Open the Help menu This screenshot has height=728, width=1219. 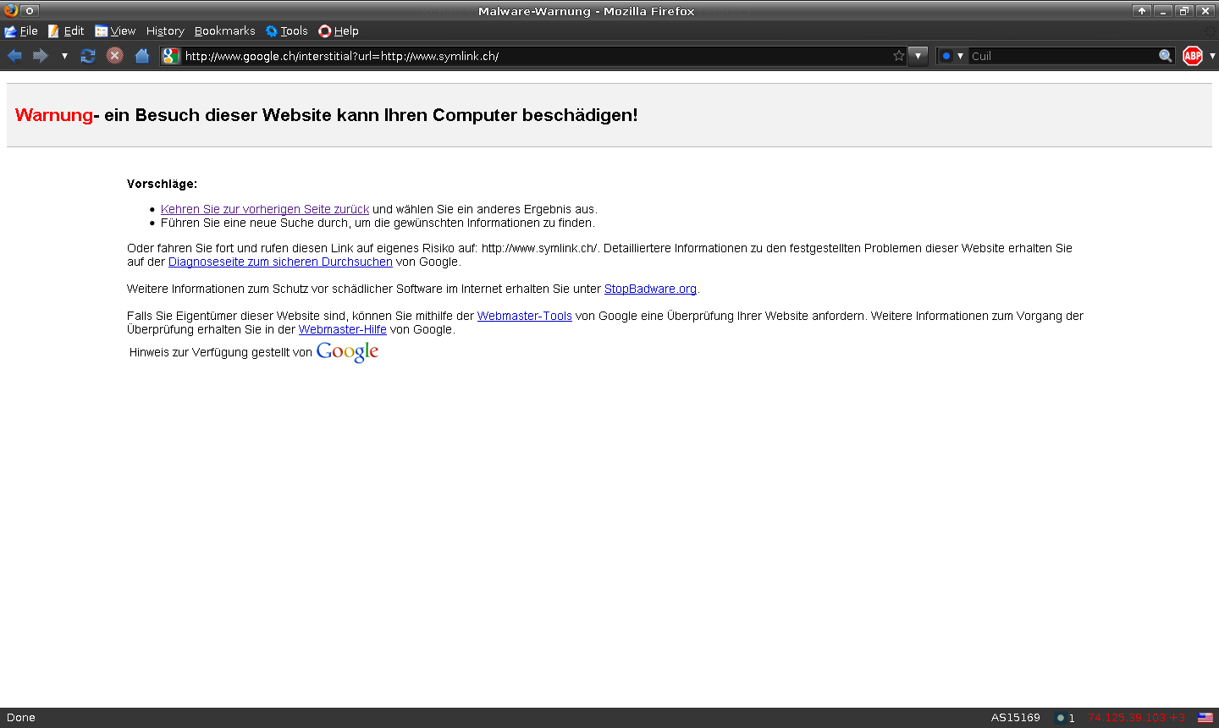339,31
